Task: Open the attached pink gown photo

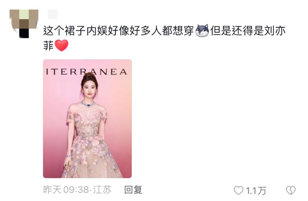Action: click(87, 119)
